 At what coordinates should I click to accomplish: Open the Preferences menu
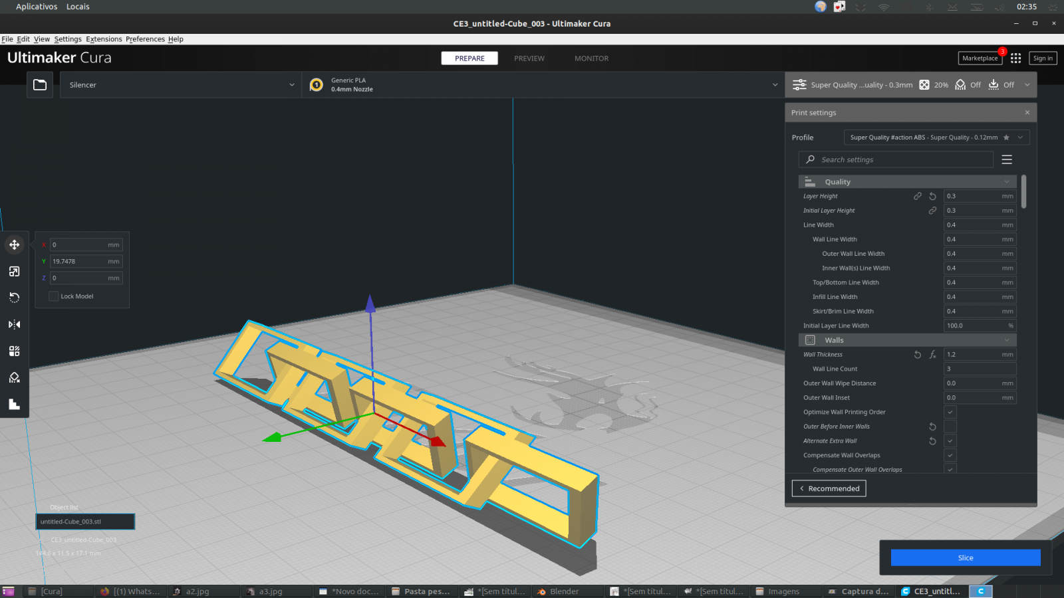point(145,39)
